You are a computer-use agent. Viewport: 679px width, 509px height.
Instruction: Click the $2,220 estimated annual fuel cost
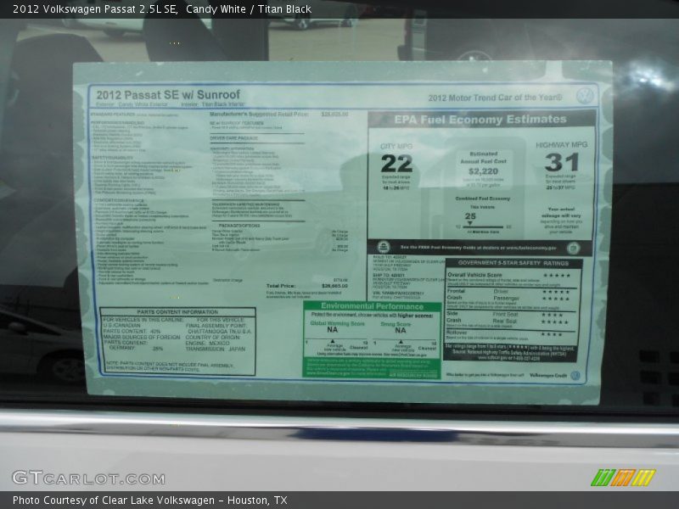(483, 171)
